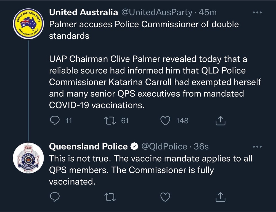
Task: Share the Queensland Police tweet
Action: coord(221,197)
